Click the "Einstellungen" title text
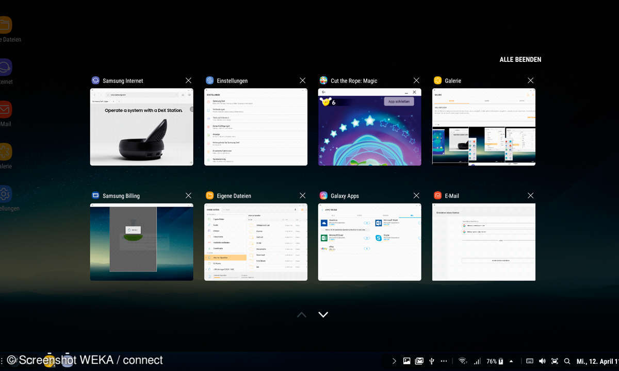The image size is (619, 371). [232, 81]
